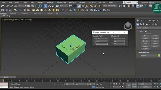Collapse the Name and Color rollout

pyautogui.click(x=144, y=52)
